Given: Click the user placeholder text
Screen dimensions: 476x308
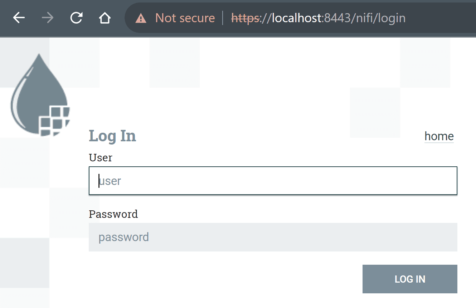Looking at the screenshot, I should click(x=110, y=181).
